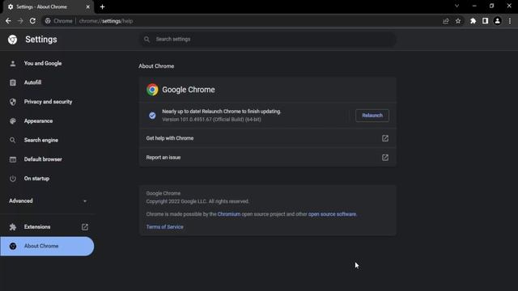Select About Chrome in sidebar

[47, 246]
